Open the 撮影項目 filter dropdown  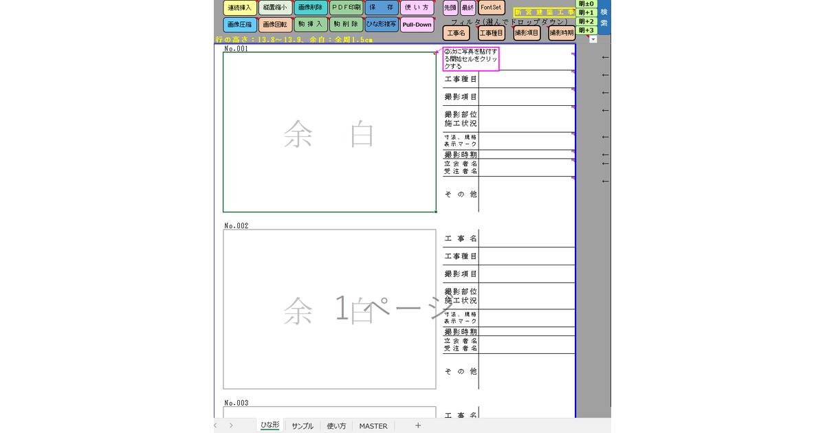click(527, 33)
